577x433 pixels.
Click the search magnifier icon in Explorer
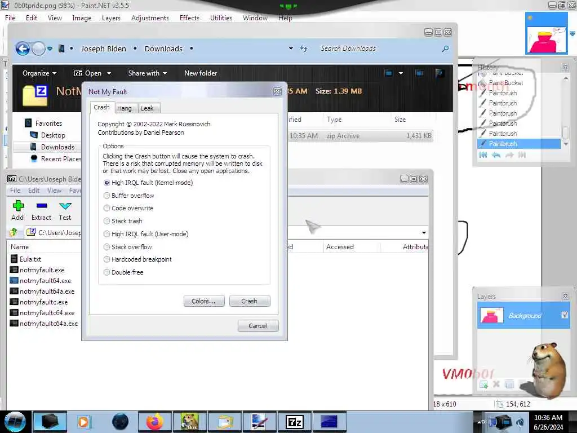(445, 48)
